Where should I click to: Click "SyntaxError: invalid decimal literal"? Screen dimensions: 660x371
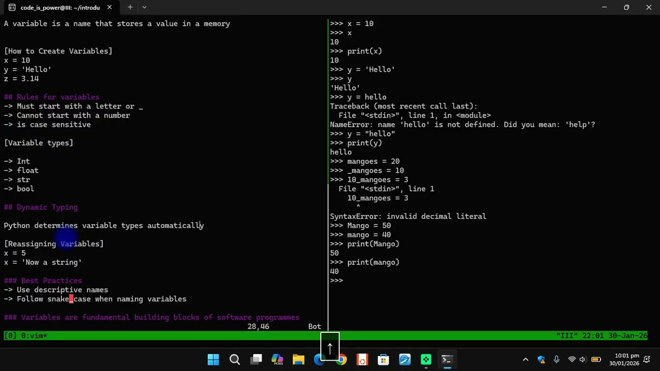pyautogui.click(x=408, y=216)
